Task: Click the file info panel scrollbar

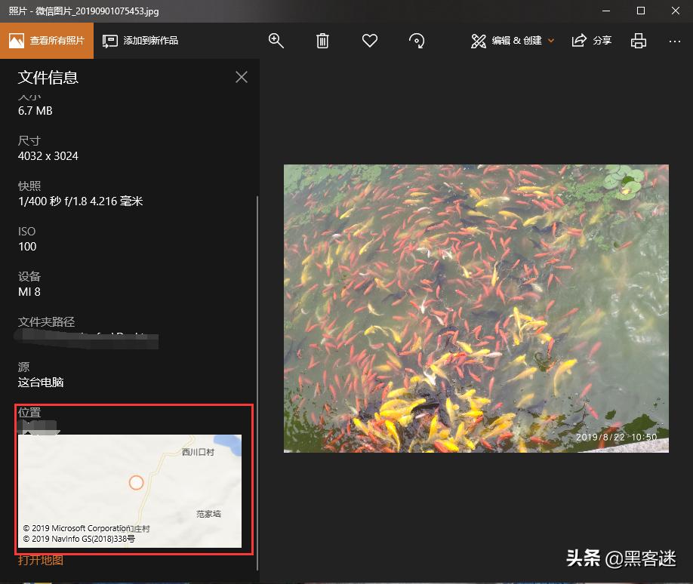Action: 257,377
